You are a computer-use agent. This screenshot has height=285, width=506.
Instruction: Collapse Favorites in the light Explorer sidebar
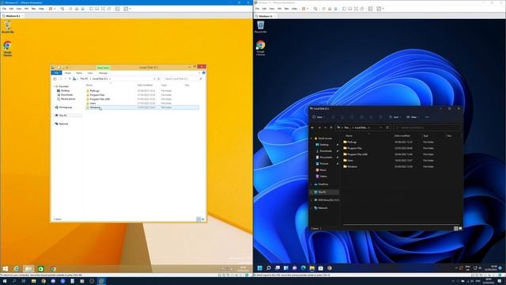coord(54,86)
